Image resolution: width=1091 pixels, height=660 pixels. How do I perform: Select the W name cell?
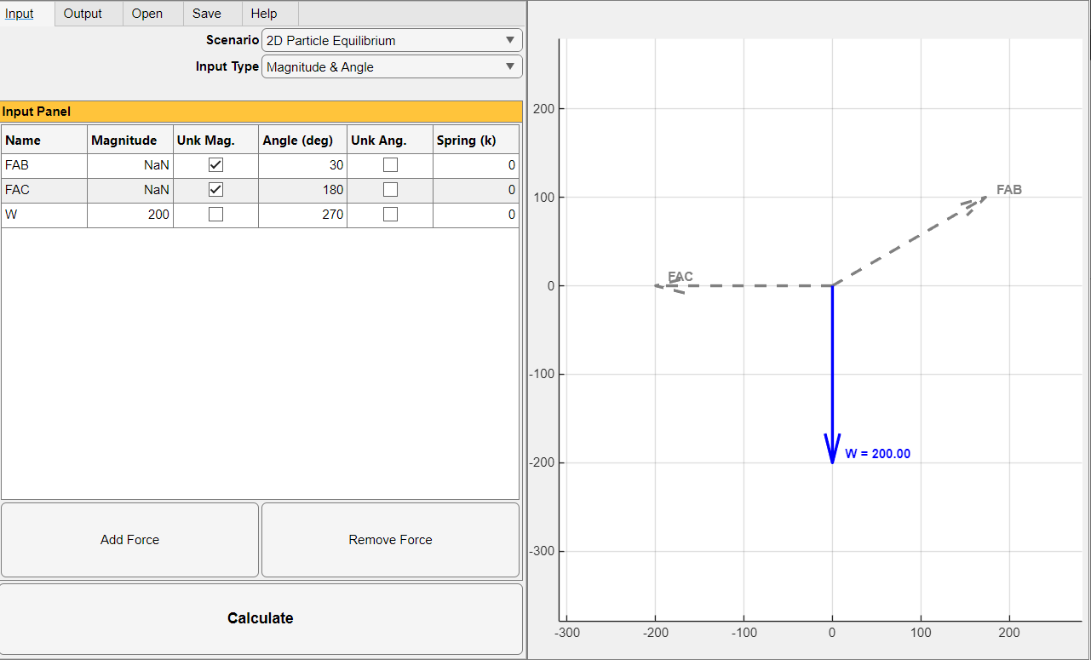44,215
